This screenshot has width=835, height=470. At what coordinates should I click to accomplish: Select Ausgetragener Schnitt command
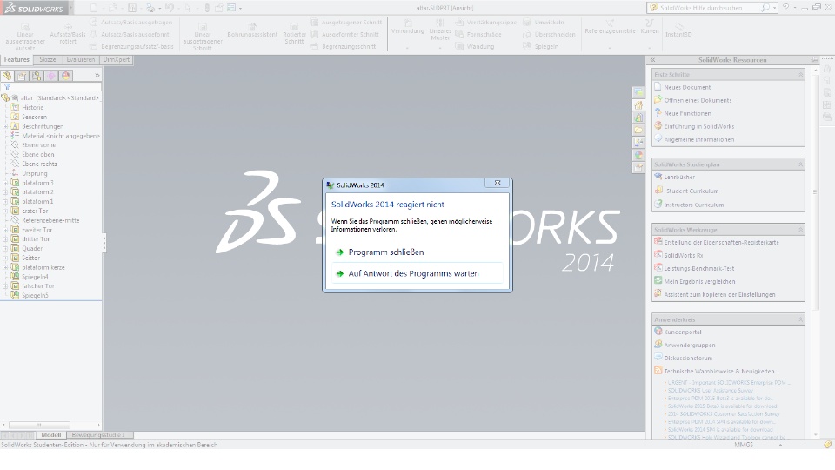(346, 23)
